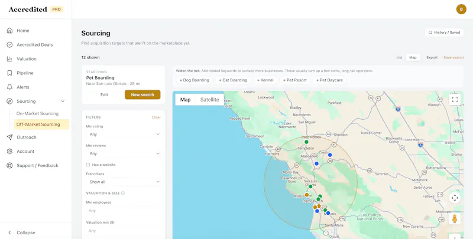The image size is (473, 239).
Task: Click the orange marker near Avila Beach
Action: coord(307,195)
